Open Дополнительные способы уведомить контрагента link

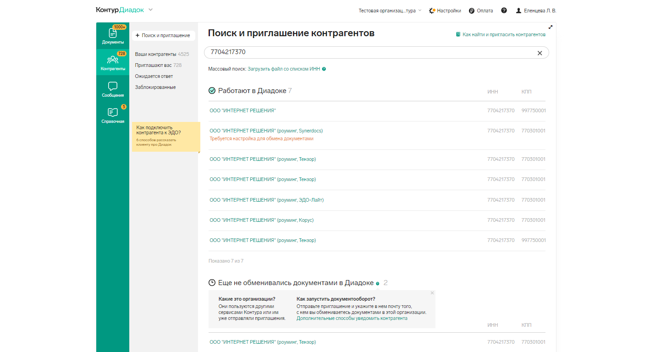click(x=352, y=318)
